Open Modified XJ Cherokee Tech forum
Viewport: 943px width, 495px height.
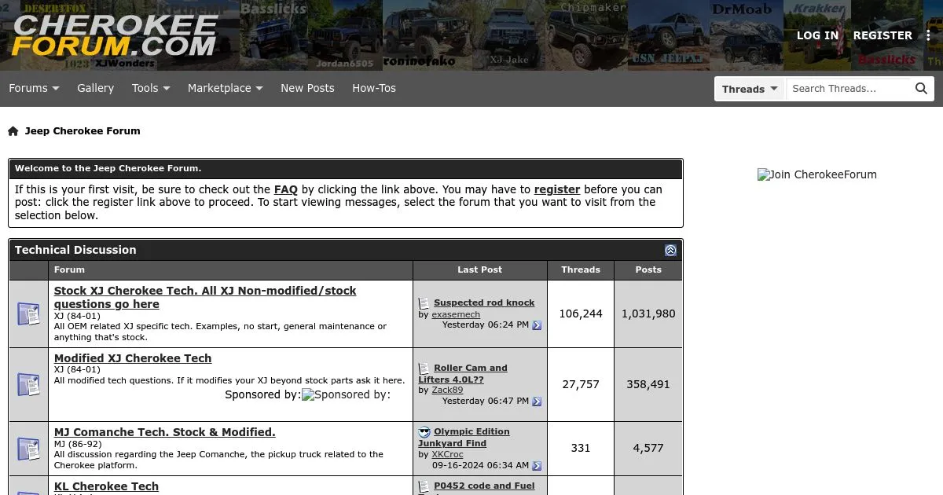click(x=133, y=358)
